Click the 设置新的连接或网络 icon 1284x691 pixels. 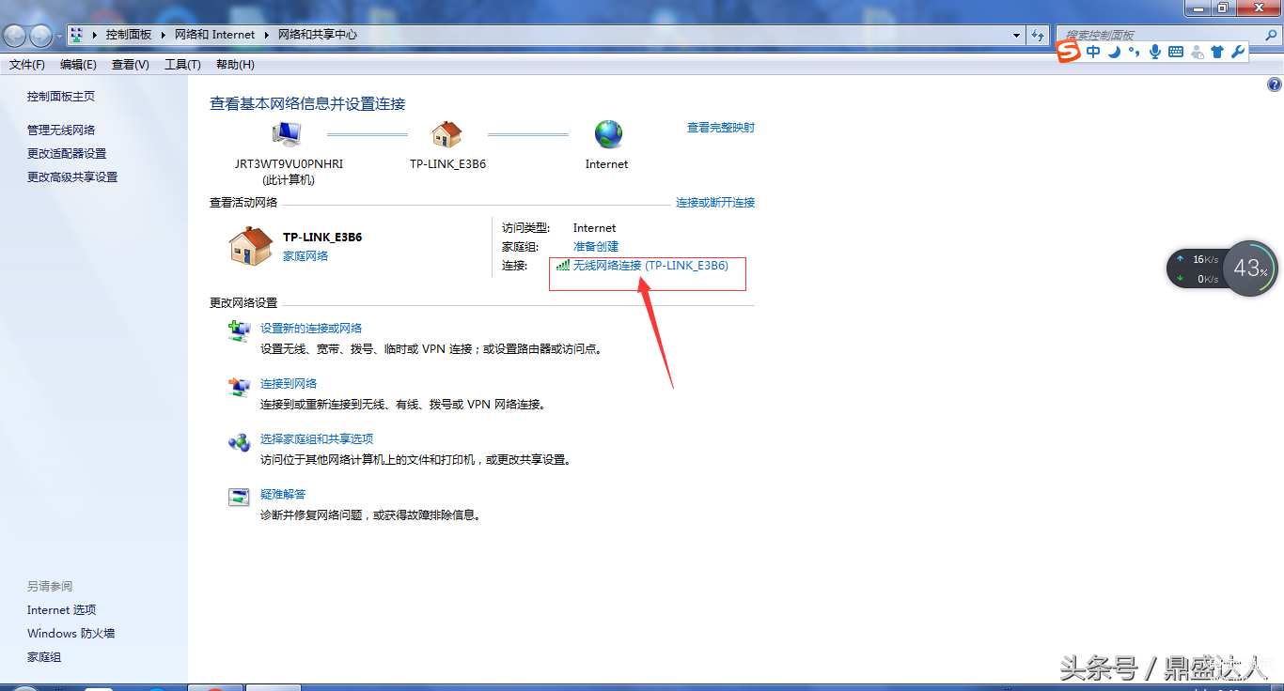tap(240, 331)
